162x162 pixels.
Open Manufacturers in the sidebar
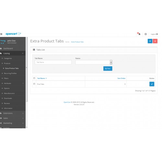point(13,93)
